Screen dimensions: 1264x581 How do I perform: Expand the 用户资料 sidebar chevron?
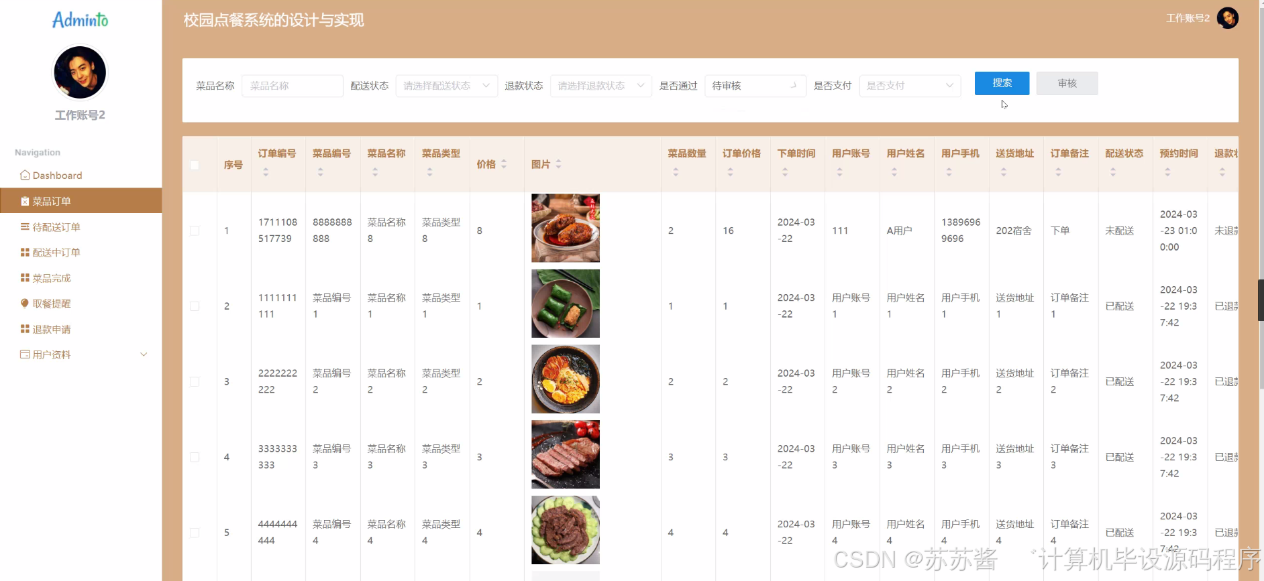pos(144,354)
